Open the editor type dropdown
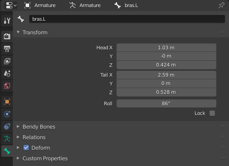This screenshot has height=166, width=229. pos(11,5)
